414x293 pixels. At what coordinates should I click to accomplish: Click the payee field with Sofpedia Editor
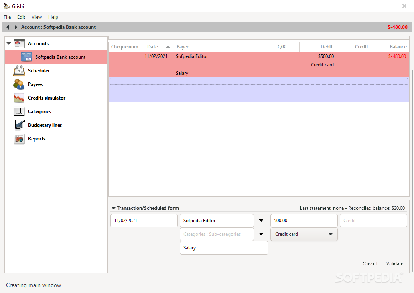[217, 221]
